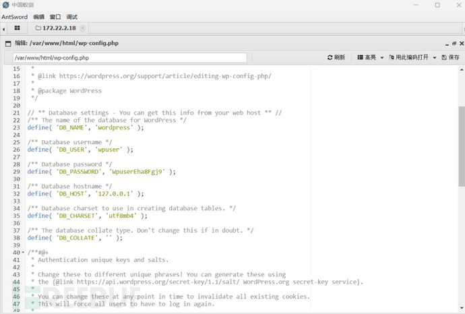Image resolution: width=465 pixels, height=314 pixels.
Task: Click the editor panel window icon
Action: click(9, 43)
